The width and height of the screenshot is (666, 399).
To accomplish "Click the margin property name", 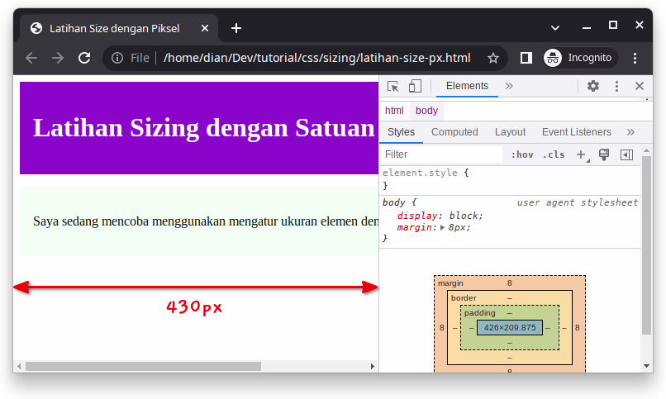I will (x=415, y=227).
